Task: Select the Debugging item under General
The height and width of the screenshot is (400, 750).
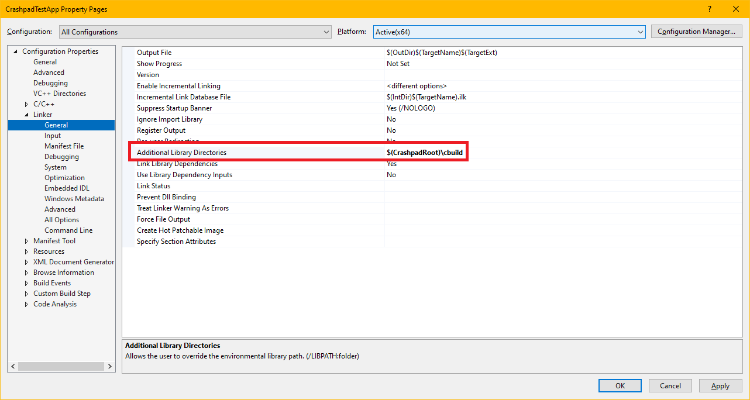Action: click(50, 83)
